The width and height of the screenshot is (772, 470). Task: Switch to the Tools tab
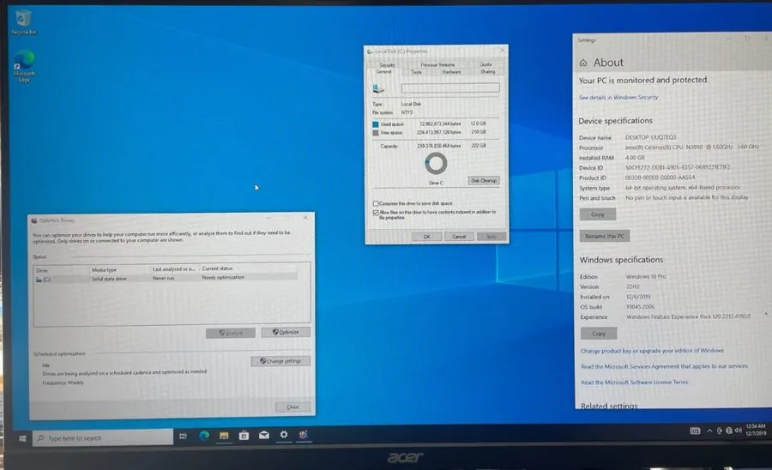417,72
